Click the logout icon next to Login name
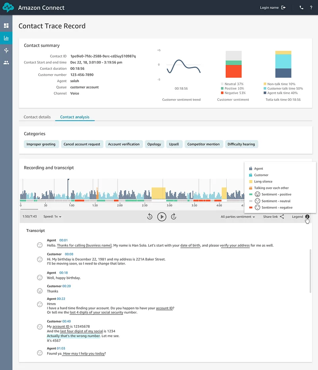This screenshot has width=318, height=370. 283,8
